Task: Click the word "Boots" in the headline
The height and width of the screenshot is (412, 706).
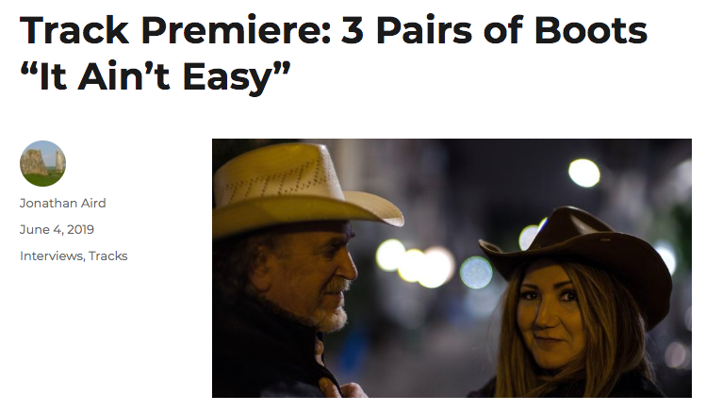Action: click(591, 30)
